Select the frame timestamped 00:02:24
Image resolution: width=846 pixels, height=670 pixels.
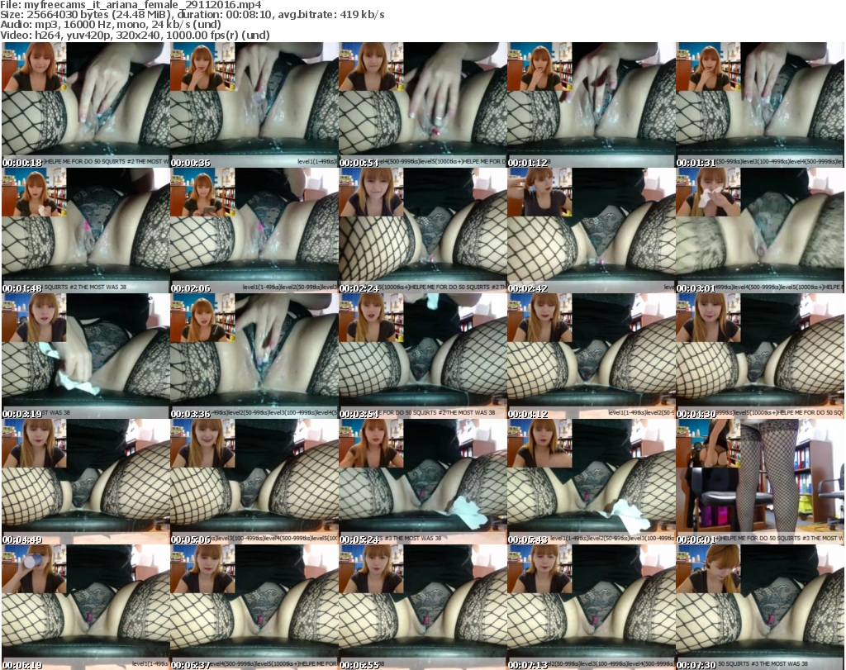[x=422, y=230]
